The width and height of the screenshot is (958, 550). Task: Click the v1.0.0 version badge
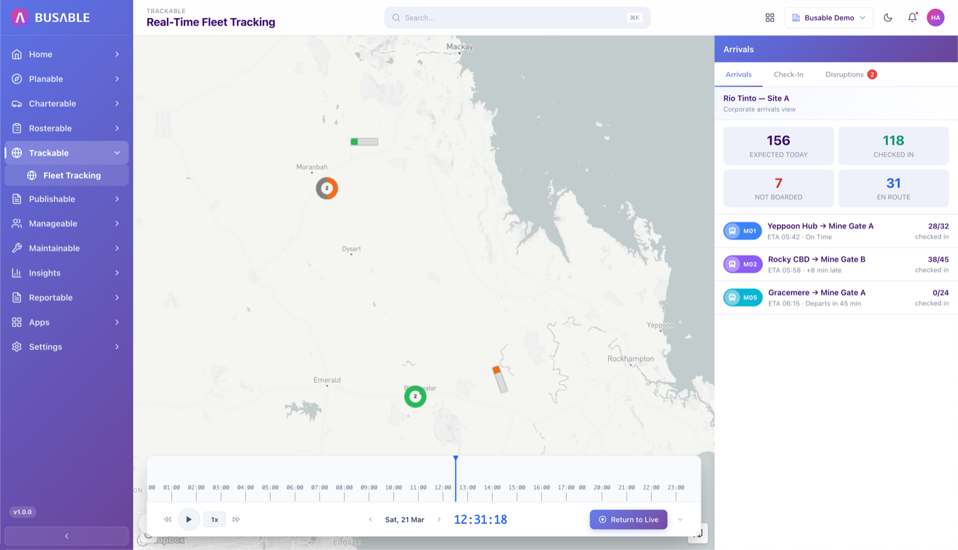click(x=23, y=512)
